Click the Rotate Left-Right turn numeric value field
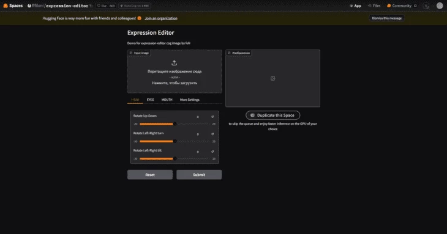The height and width of the screenshot is (234, 447). coord(198,134)
